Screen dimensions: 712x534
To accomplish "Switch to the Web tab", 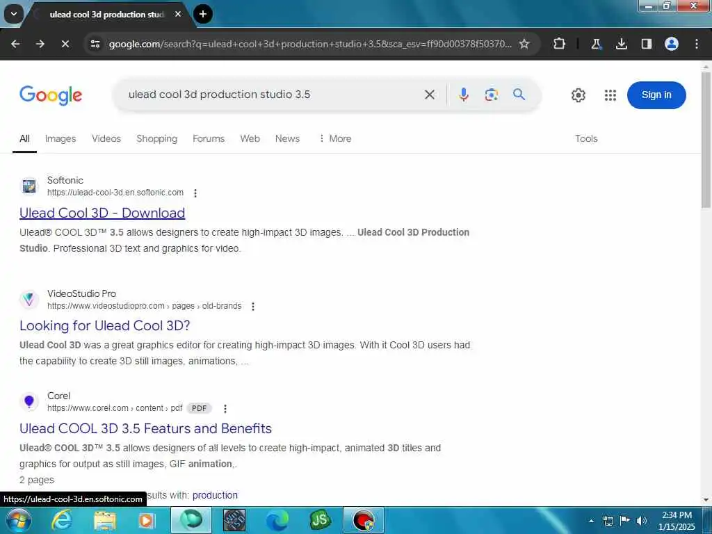I will tap(250, 138).
